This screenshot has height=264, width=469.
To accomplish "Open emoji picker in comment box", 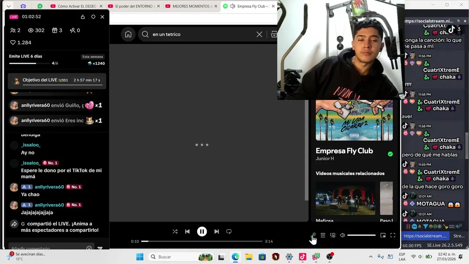I will pos(89,248).
